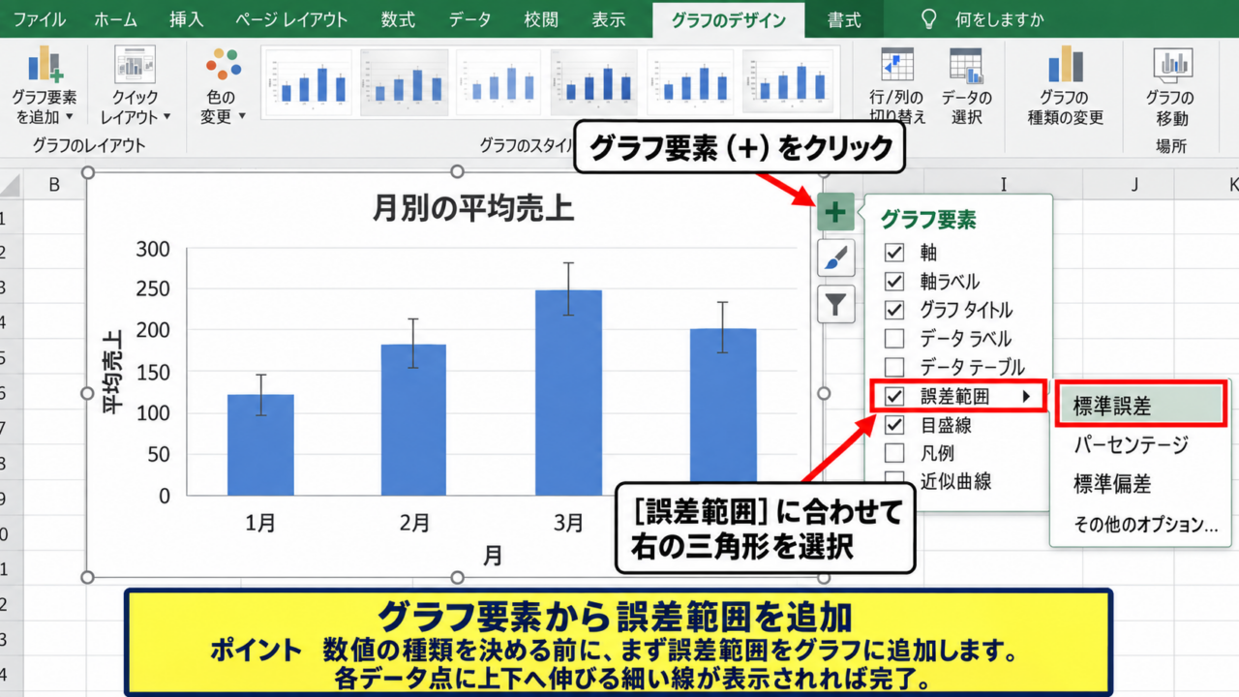Image resolution: width=1239 pixels, height=697 pixels.
Task: Switch to the 数式 tab
Action: pos(398,19)
